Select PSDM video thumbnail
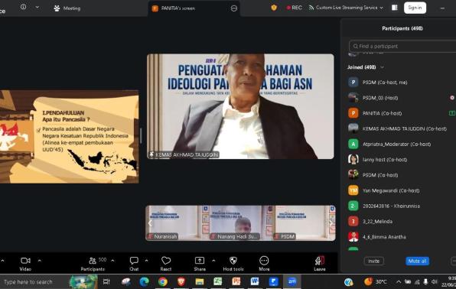Viewport: 456px width, 289px height. [304, 223]
